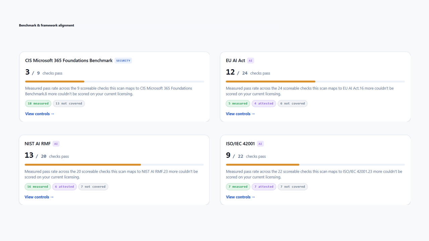Click the NIST AI RMF pass rate description text

(111, 174)
